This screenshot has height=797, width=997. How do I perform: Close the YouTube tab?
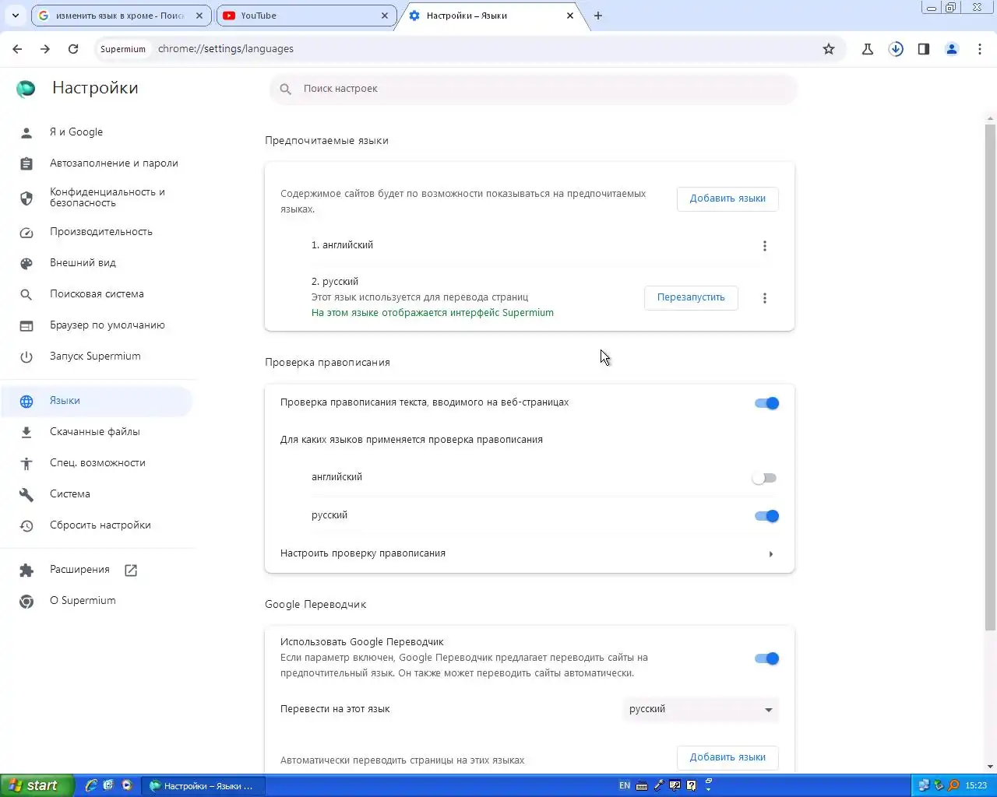click(x=385, y=16)
